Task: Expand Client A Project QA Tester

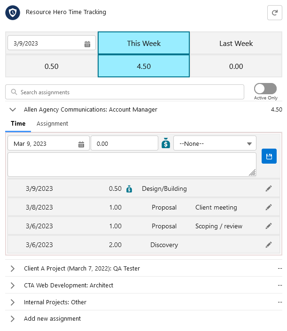Action: 13,269
